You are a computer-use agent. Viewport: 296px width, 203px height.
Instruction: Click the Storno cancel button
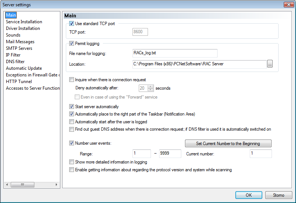coord(279,195)
